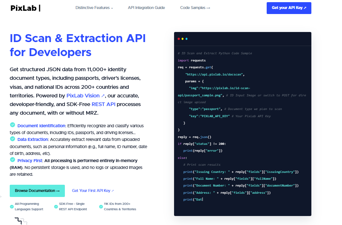The width and height of the screenshot is (342, 225).
Task: Click the docscan API URL in code
Action: point(215,74)
